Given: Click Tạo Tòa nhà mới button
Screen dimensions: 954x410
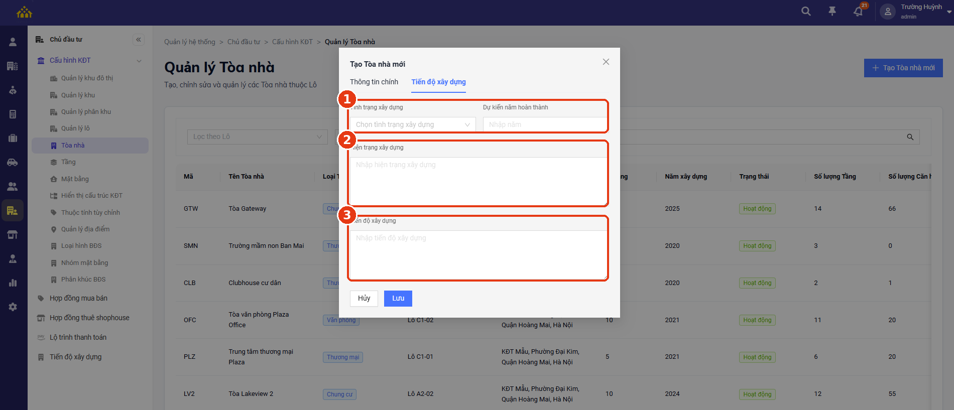Looking at the screenshot, I should pyautogui.click(x=903, y=68).
